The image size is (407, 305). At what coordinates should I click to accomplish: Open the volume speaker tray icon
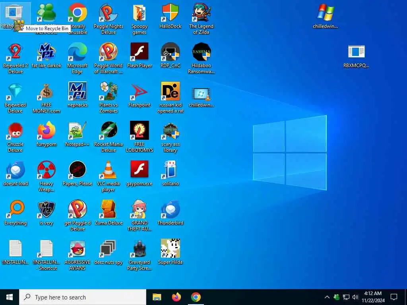[355, 297]
